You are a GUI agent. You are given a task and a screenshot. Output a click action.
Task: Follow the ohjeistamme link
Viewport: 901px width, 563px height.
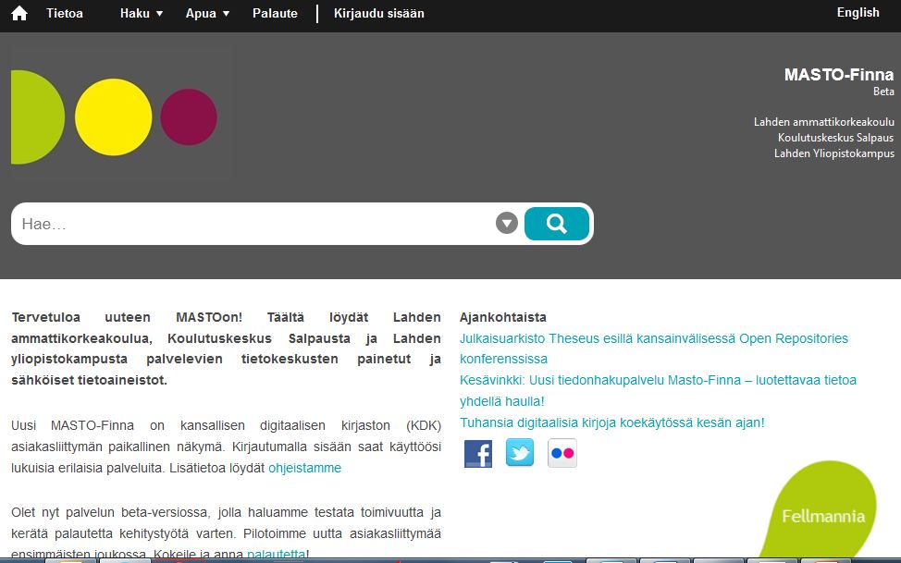(x=304, y=468)
